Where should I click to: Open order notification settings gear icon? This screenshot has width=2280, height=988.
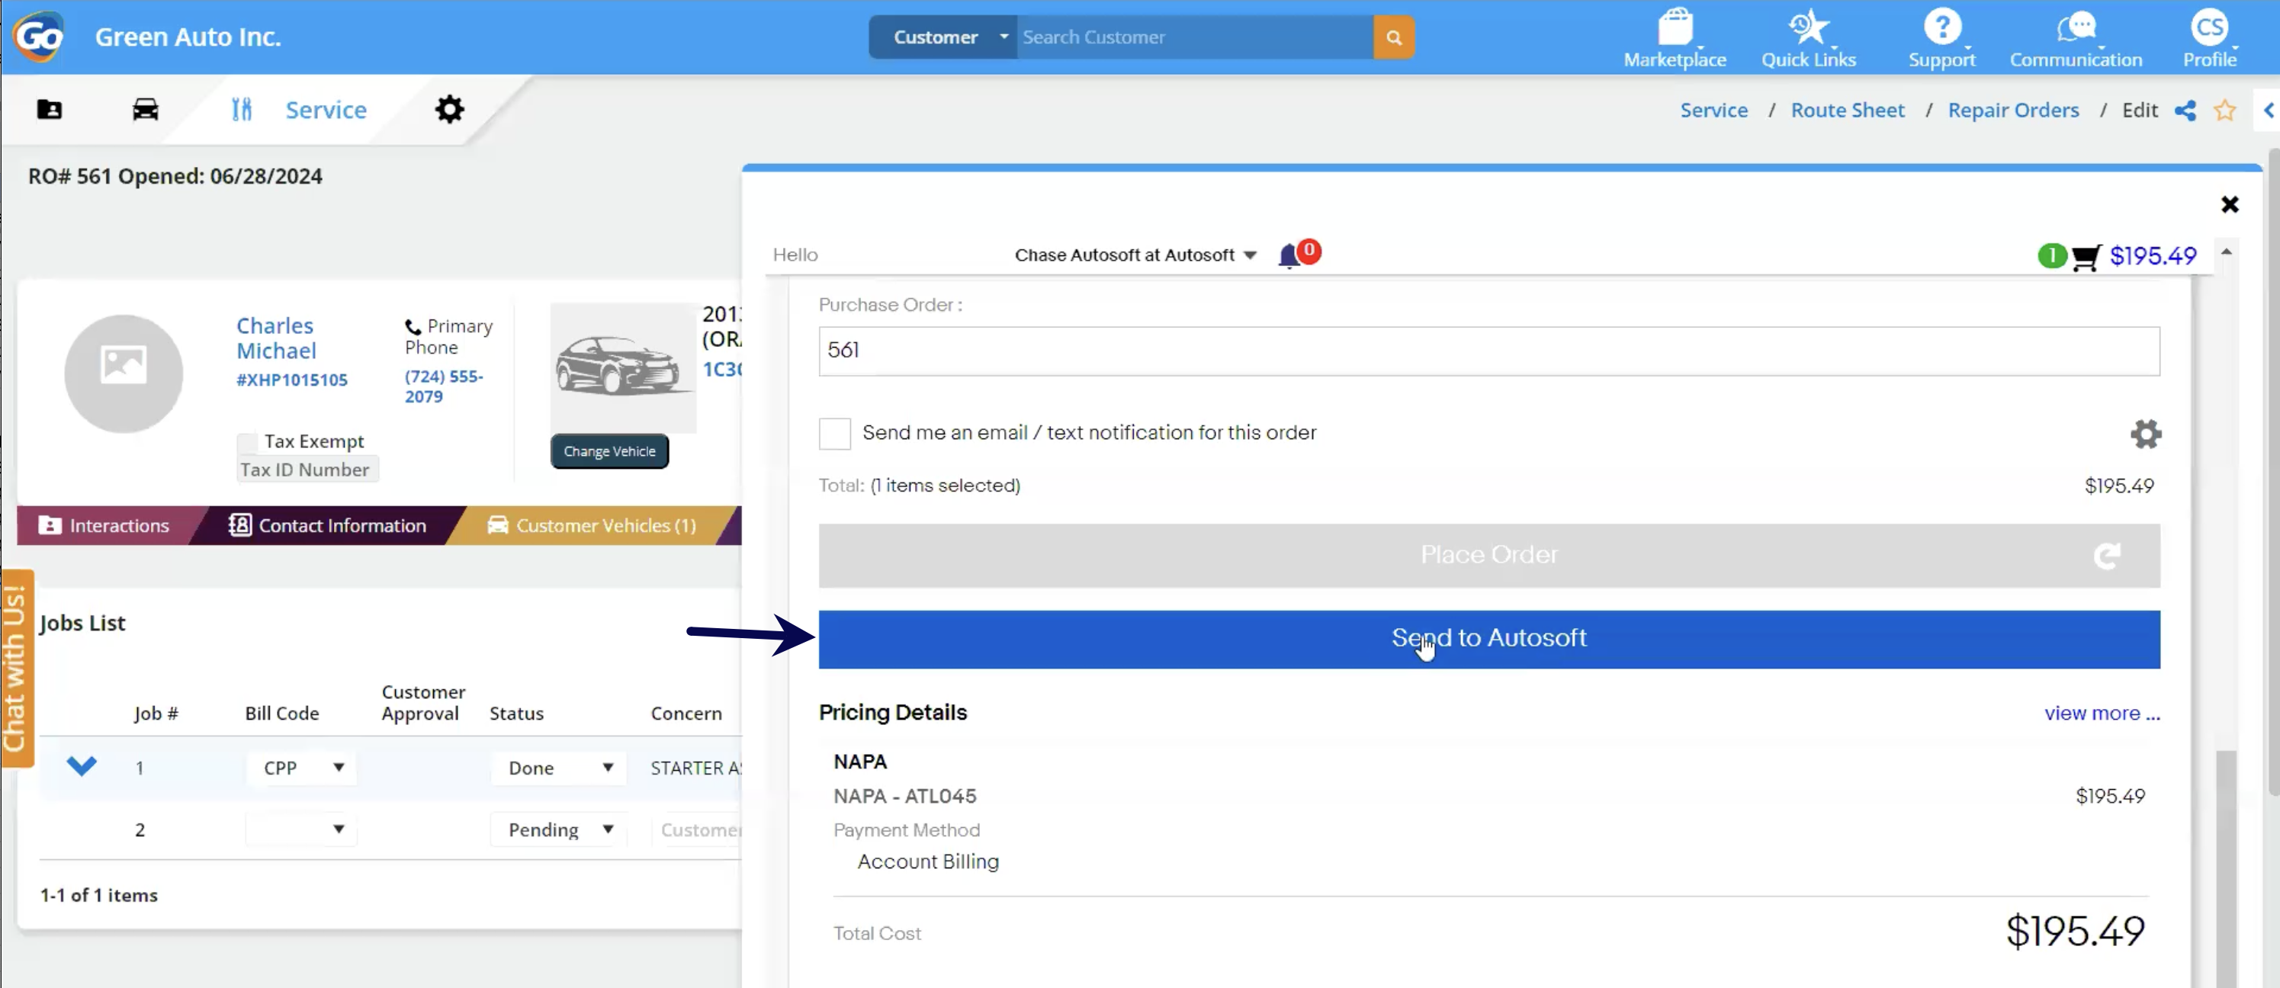[2144, 434]
